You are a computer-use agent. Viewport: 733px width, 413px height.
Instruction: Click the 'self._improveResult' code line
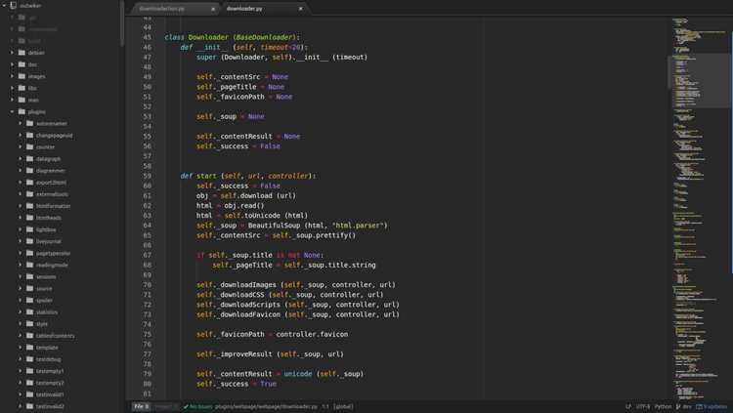pos(270,353)
